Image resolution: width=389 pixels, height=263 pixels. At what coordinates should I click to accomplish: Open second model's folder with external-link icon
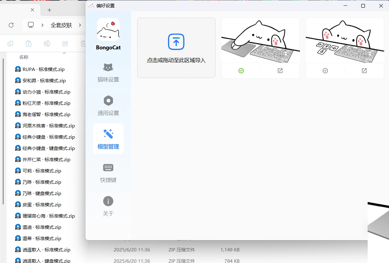364,71
